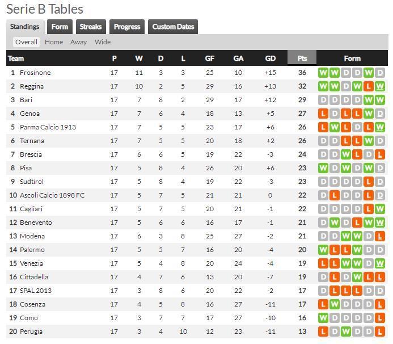Click Como's first win form badge
The width and height of the screenshot is (393, 344).
coord(323,318)
